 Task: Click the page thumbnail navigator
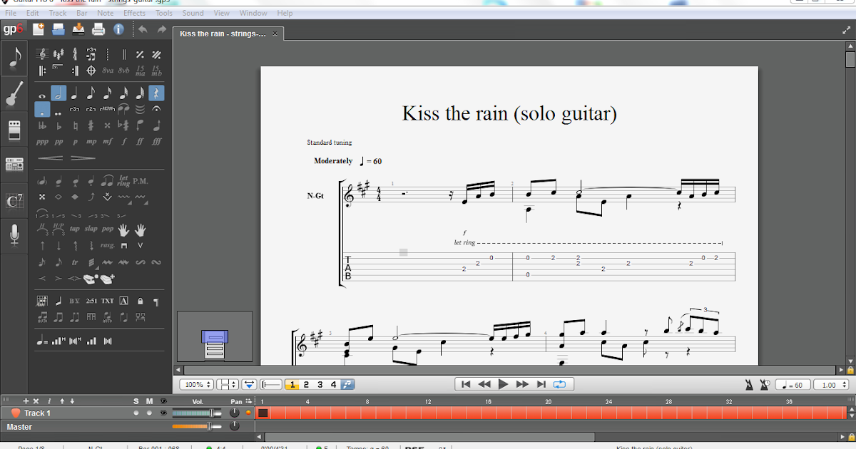215,336
